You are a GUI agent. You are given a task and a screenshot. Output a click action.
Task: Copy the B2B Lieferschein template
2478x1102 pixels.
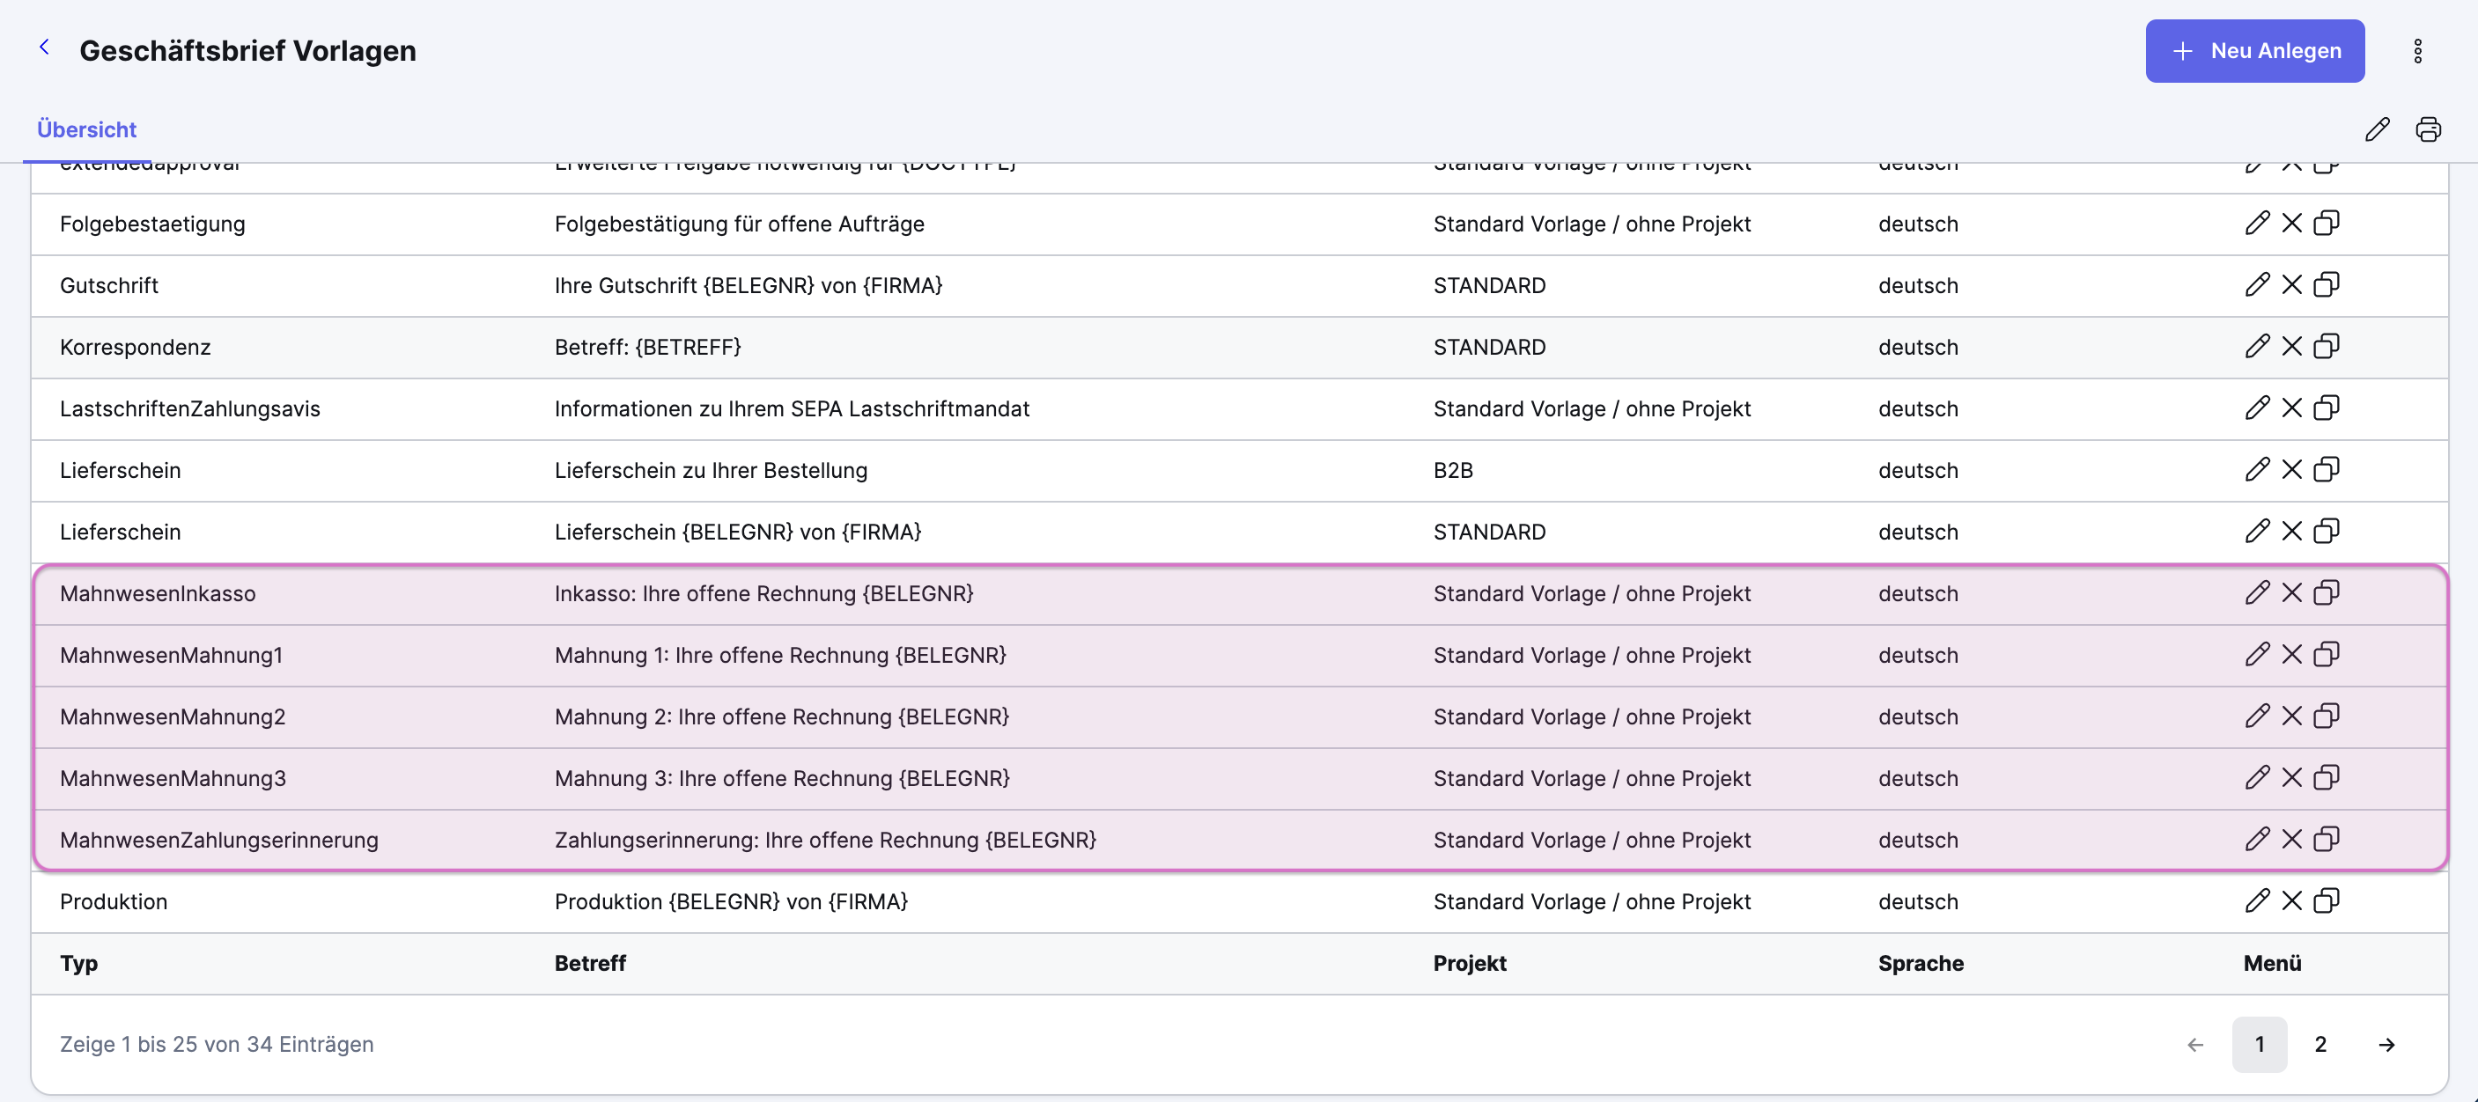(2326, 469)
